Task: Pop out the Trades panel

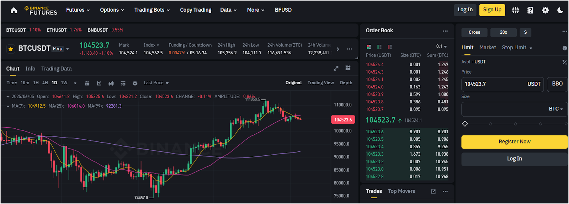Action: point(433,192)
